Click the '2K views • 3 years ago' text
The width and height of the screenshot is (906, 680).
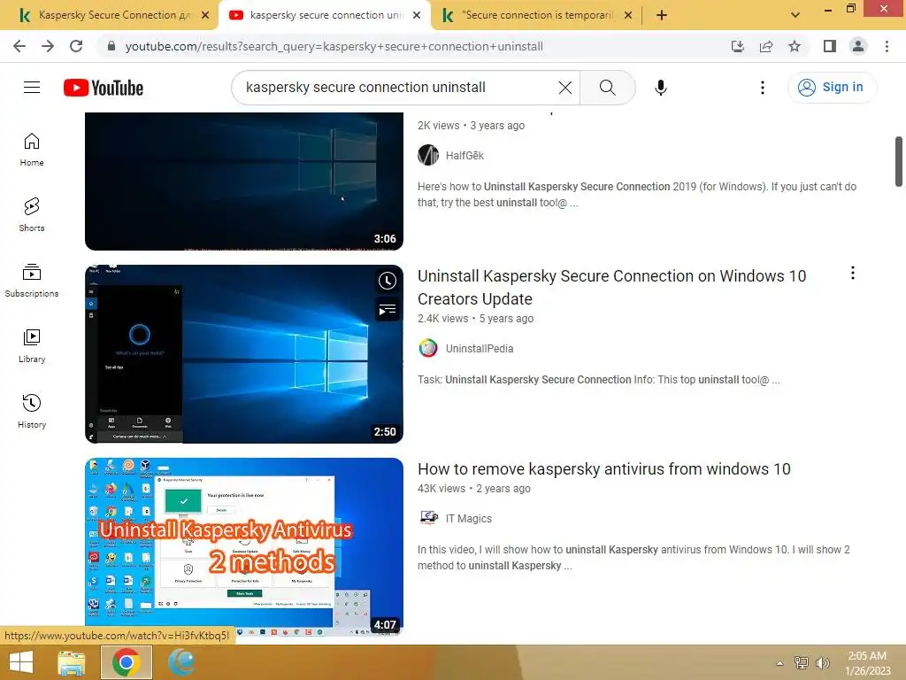(471, 126)
